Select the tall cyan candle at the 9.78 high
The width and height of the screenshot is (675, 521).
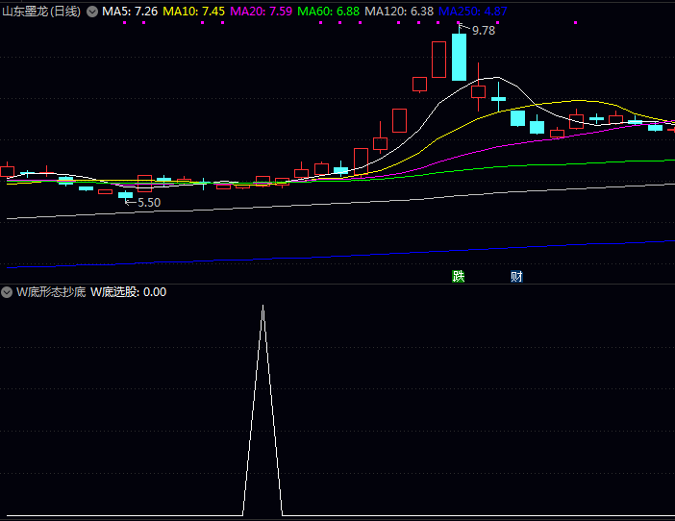459,57
